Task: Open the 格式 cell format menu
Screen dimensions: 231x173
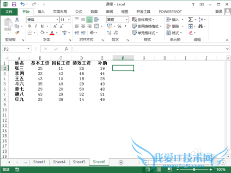Action: (x=174, y=33)
